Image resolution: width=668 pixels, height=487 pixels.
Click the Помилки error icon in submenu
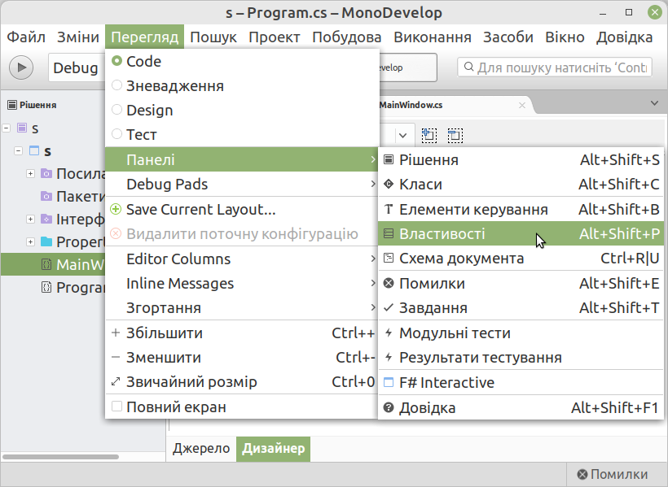(x=389, y=283)
